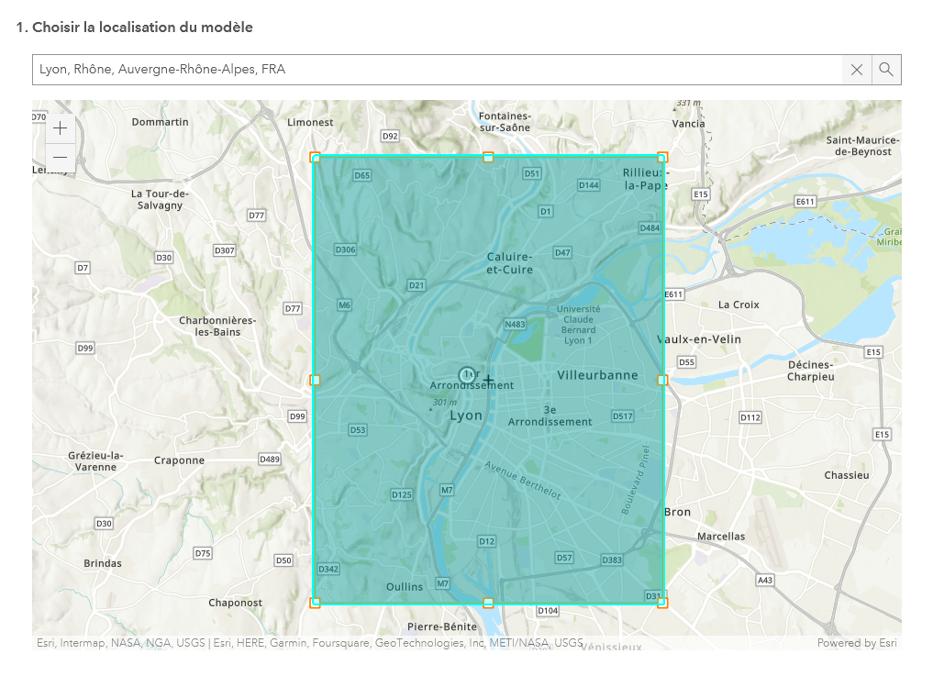Screen dimensions: 933x676
Task: Click the Charbonnières-les-Bains label
Action: pos(217,327)
